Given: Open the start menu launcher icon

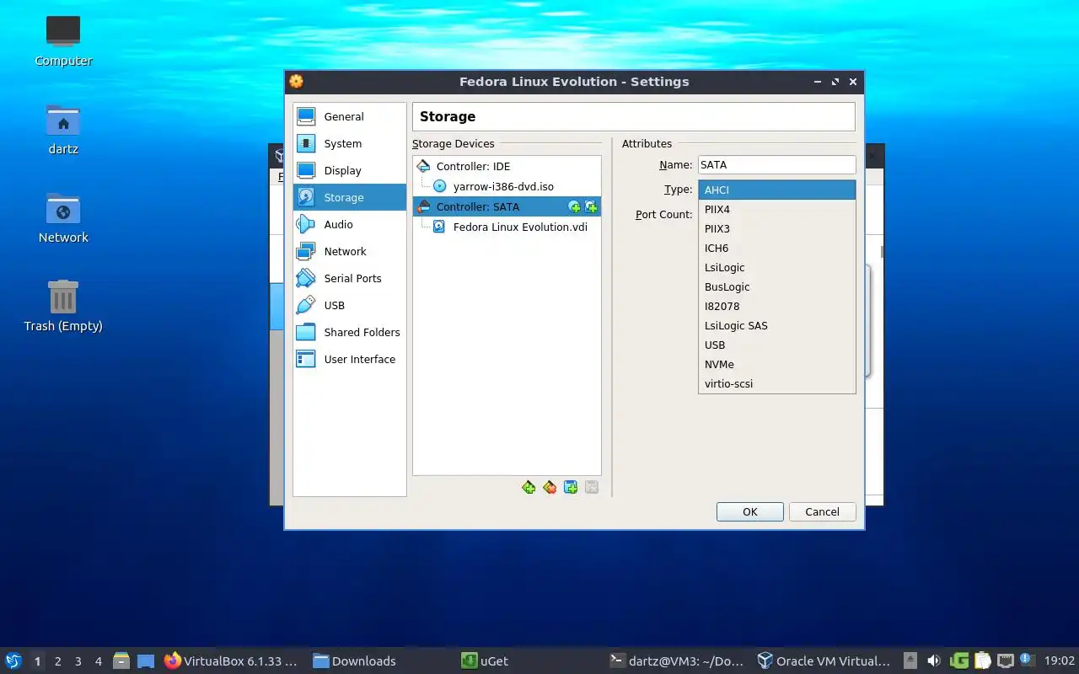Looking at the screenshot, I should [x=13, y=661].
